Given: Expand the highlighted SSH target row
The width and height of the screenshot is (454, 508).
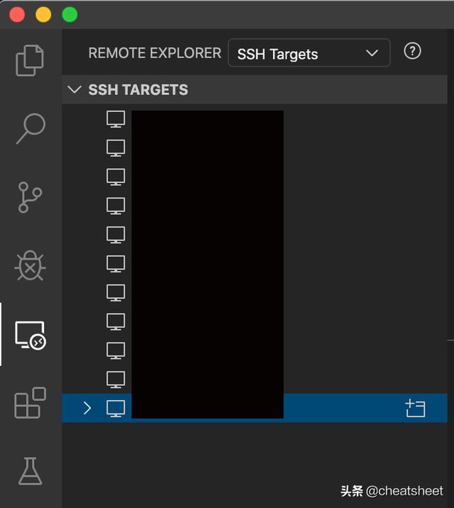Looking at the screenshot, I should point(87,408).
